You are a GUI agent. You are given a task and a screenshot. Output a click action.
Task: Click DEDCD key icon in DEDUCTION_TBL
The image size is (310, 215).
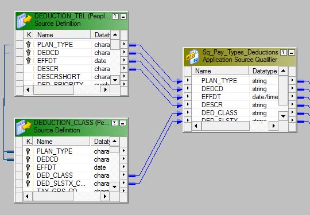[28, 53]
